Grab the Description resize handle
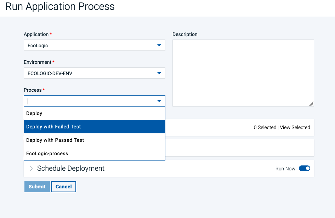335x218 pixels. pos(311,104)
